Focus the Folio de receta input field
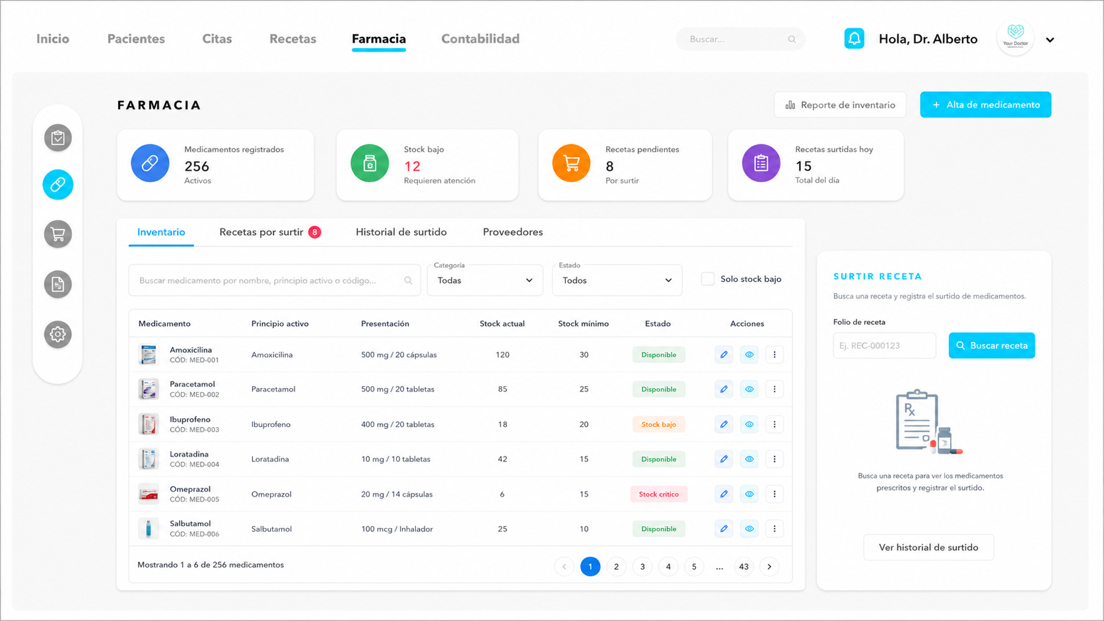The width and height of the screenshot is (1104, 621). coord(884,346)
